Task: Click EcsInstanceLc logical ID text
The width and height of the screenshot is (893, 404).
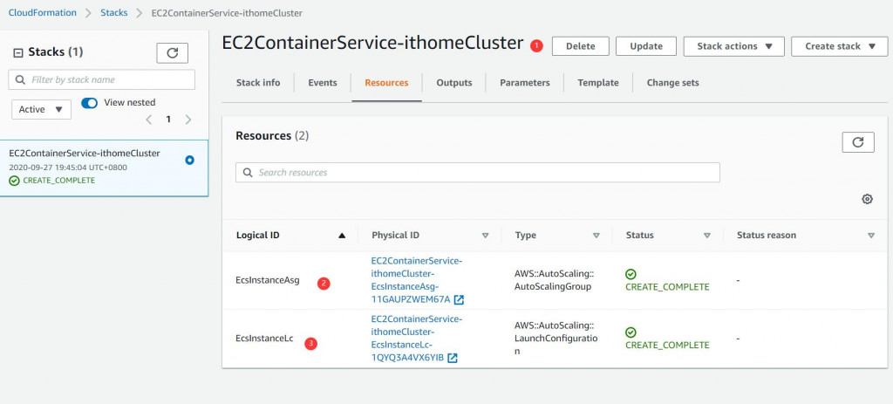Action: 264,339
